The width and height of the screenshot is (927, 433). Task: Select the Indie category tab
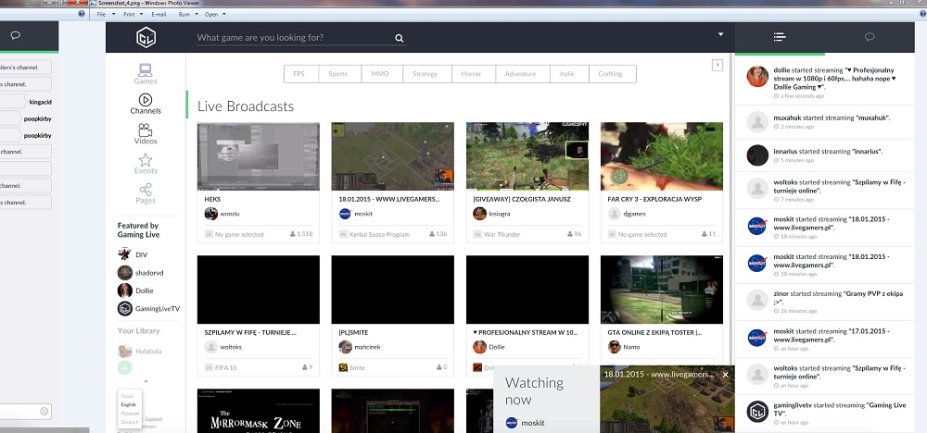567,74
